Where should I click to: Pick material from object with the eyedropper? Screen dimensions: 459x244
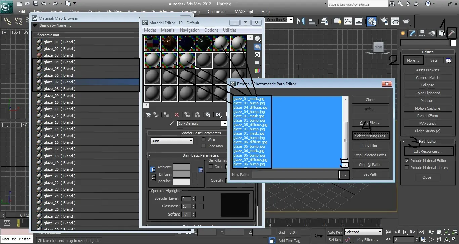click(172, 123)
